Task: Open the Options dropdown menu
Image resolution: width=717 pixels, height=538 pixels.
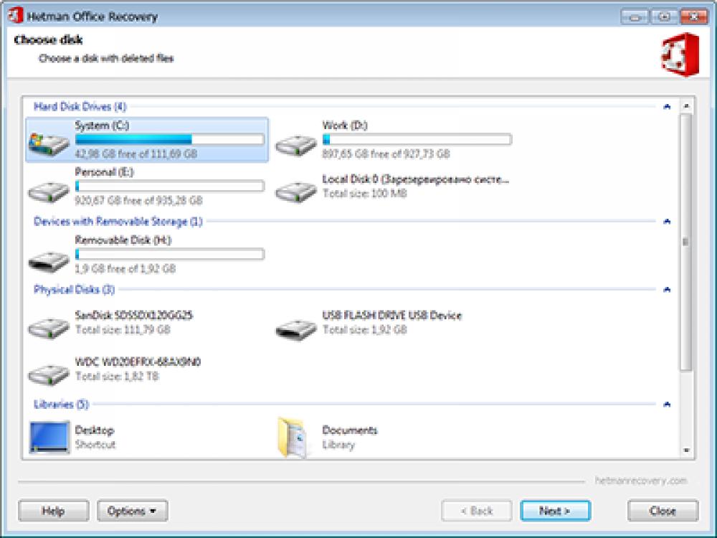Action: 133,511
